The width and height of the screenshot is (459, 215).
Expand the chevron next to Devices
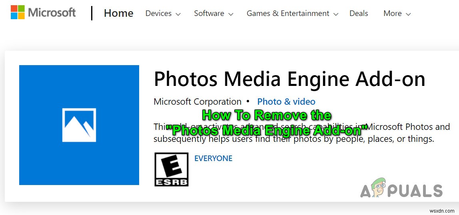(178, 14)
